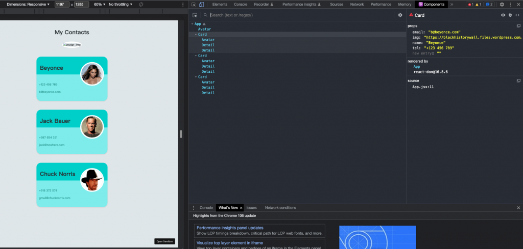The height and width of the screenshot is (249, 523).
Task: Collapse the first Card node arrow
Action: tap(196, 35)
